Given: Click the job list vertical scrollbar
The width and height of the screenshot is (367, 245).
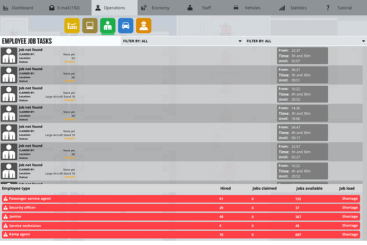Looking at the screenshot, I should pyautogui.click(x=365, y=115).
